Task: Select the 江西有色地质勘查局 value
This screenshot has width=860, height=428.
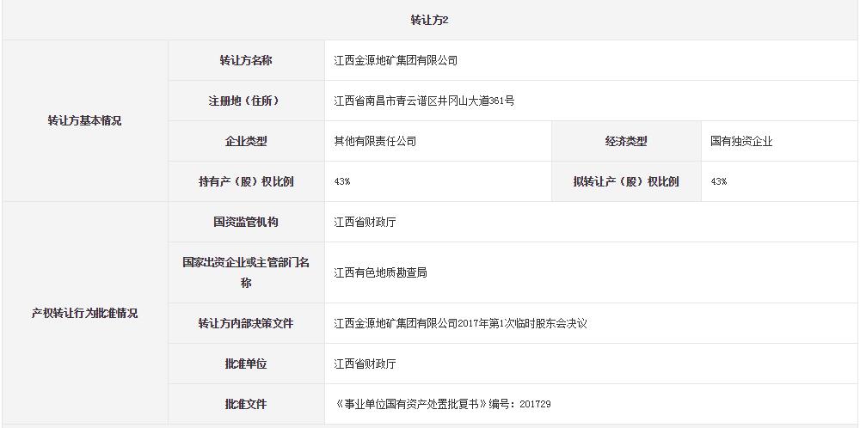Action: tap(380, 272)
